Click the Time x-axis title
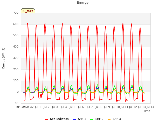 [147, 111]
